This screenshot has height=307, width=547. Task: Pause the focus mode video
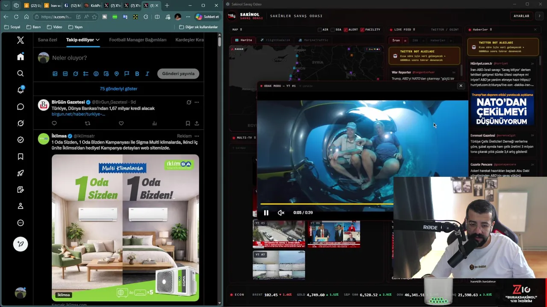point(266,213)
